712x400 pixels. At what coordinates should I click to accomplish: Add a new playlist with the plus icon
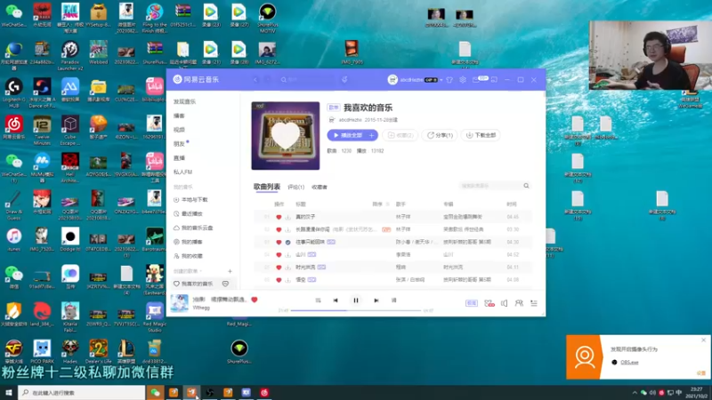click(230, 271)
